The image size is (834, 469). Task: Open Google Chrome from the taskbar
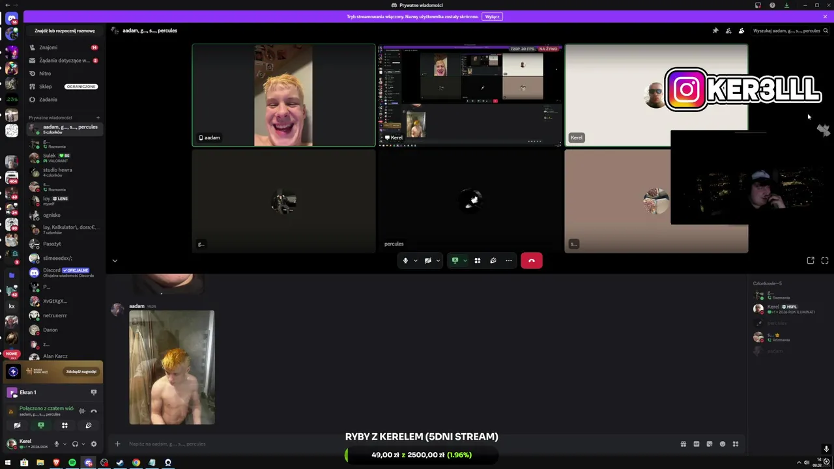pyautogui.click(x=136, y=462)
